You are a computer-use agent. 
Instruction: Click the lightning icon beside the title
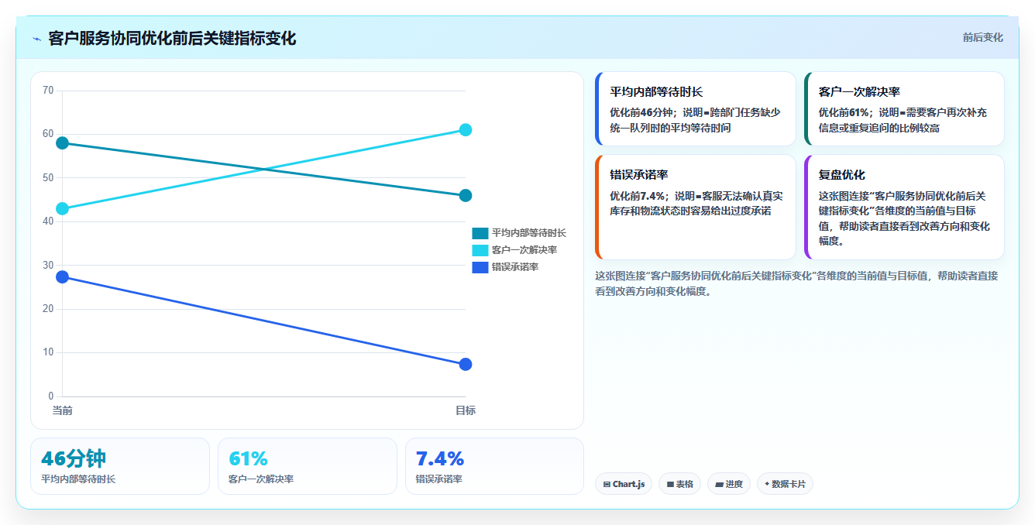36,39
